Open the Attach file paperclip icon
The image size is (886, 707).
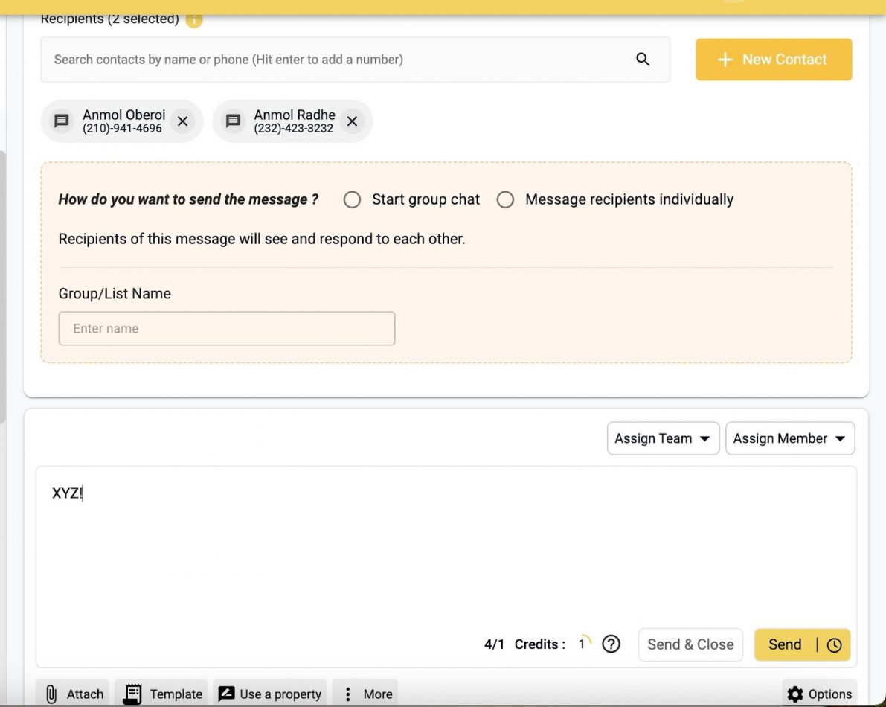point(50,694)
